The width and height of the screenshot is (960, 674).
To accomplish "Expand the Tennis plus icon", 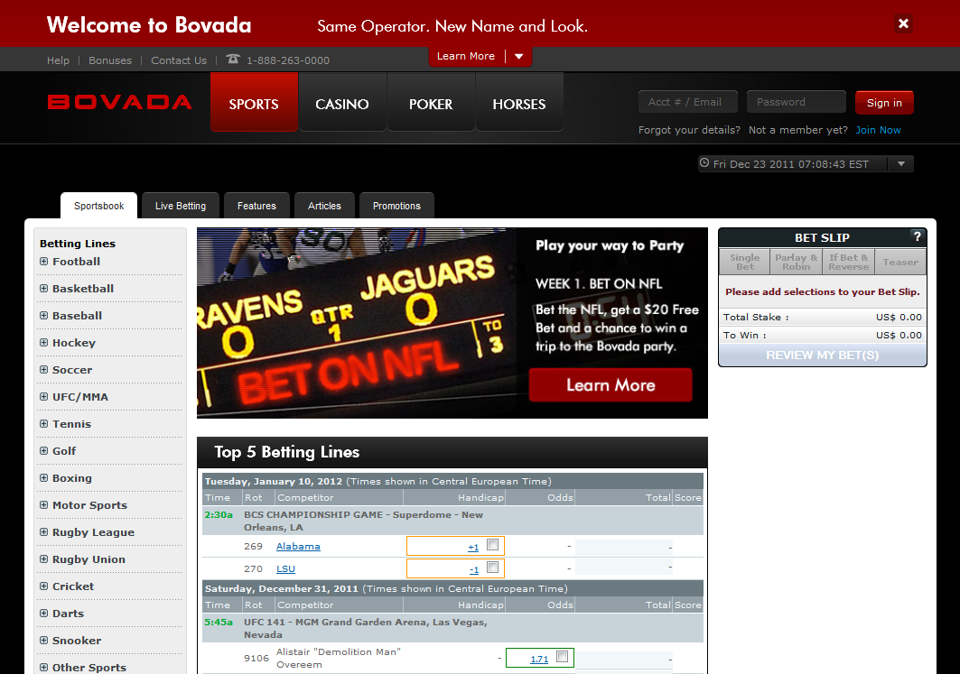I will click(x=43, y=424).
